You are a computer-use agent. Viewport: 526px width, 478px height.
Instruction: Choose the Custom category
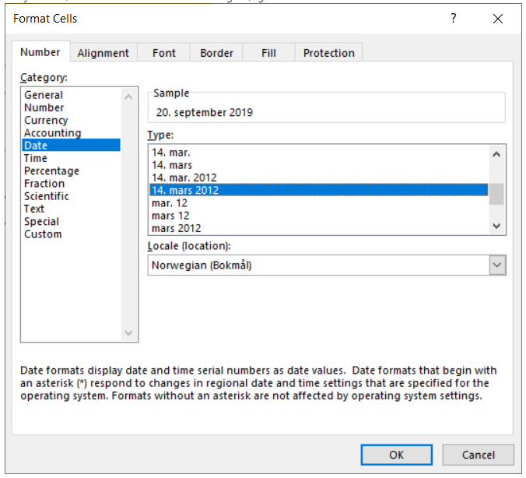click(x=43, y=234)
